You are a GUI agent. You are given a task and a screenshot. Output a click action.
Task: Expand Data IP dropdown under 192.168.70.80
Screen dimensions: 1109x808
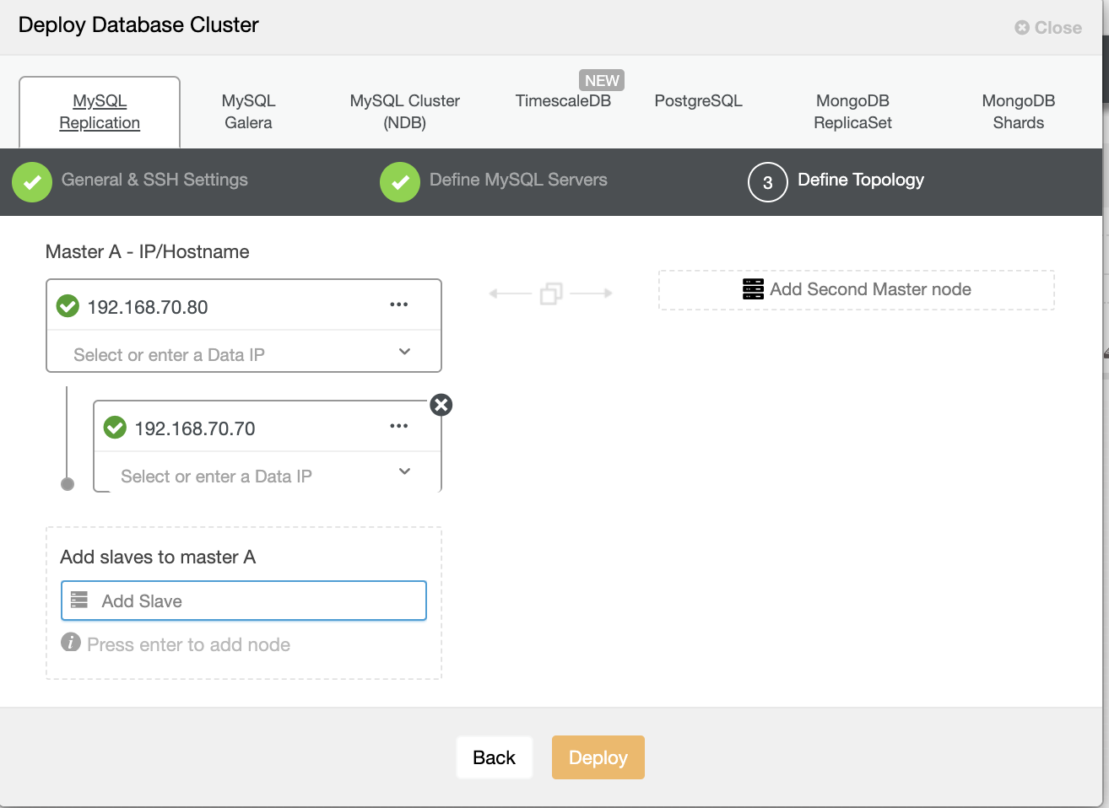(405, 352)
